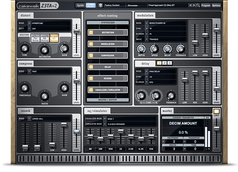Toggle Equalizer/Simulator power icon in routing
The image size is (238, 172).
coord(91,90)
